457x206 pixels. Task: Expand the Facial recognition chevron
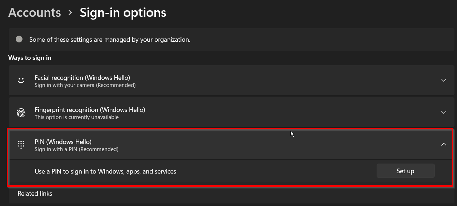443,80
